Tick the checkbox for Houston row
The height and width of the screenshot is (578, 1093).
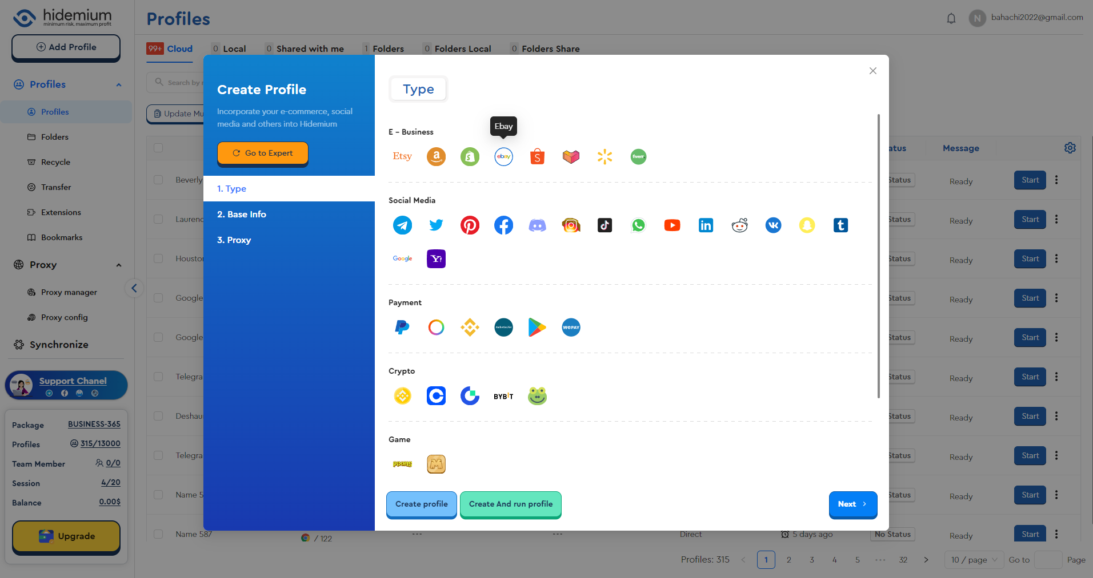point(158,258)
